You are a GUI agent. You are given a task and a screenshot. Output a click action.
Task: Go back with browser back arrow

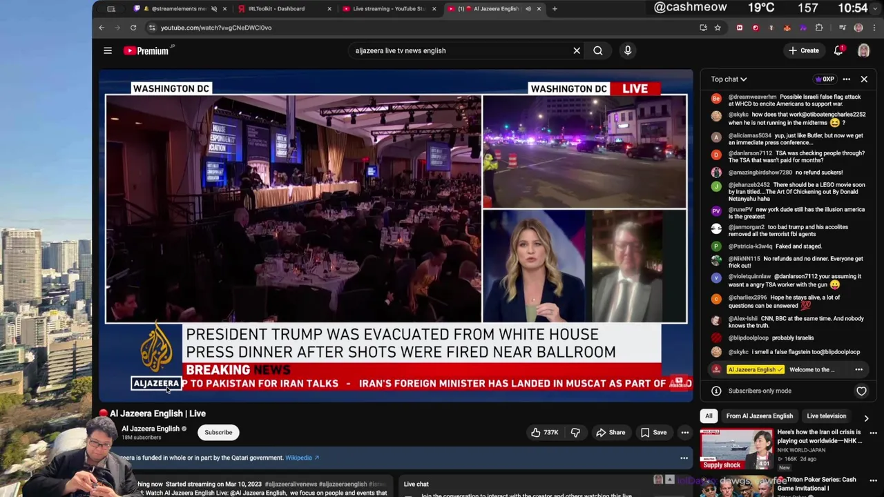click(102, 28)
